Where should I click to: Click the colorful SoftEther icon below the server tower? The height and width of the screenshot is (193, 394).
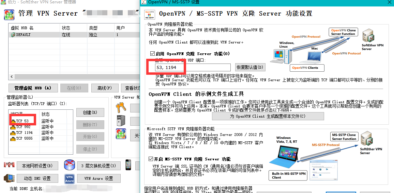coord(121,134)
